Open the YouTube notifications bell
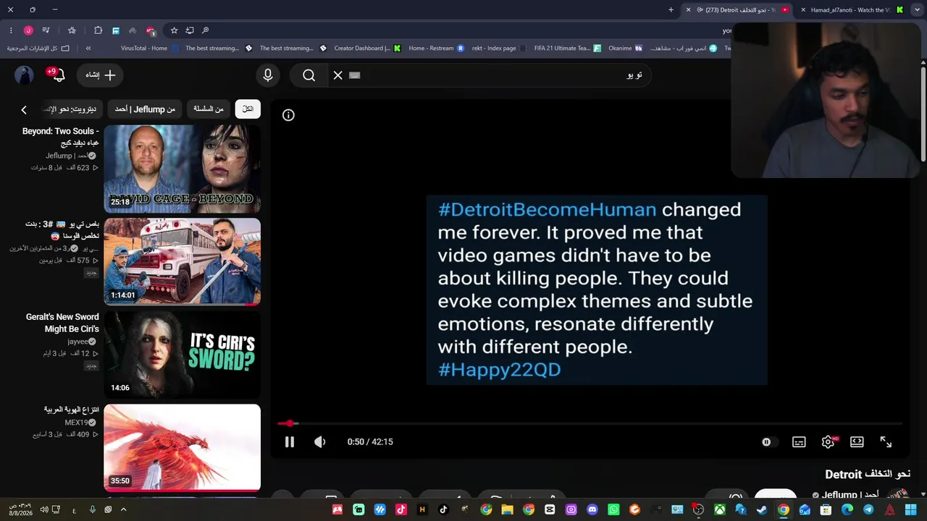Screen dimensions: 927x521 pyautogui.click(x=57, y=75)
